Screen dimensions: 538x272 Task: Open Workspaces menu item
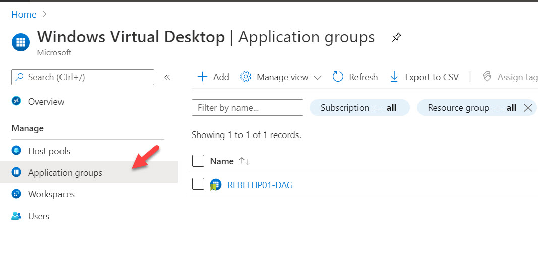(x=51, y=194)
